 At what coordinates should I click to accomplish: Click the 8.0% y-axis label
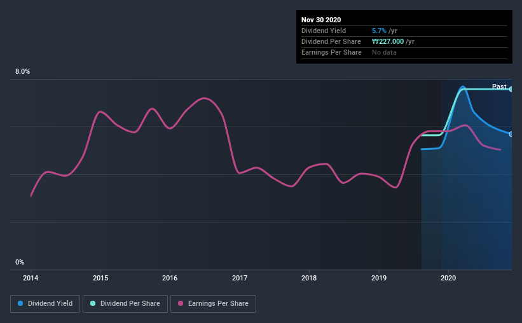point(22,72)
